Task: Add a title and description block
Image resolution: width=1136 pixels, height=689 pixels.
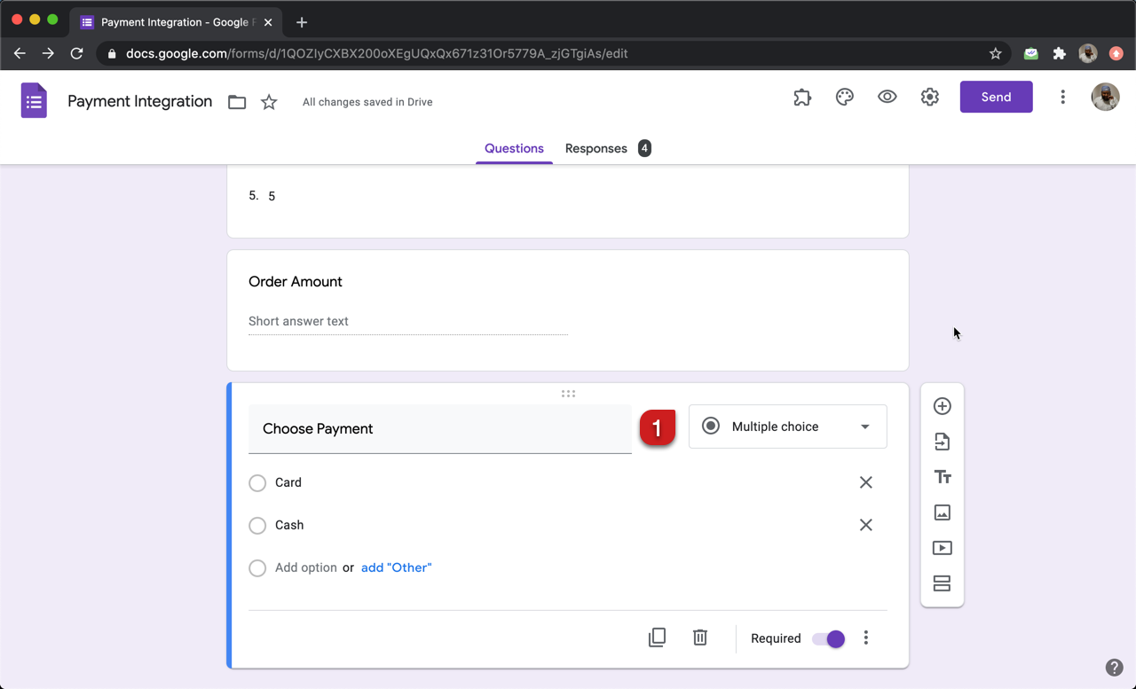Action: (942, 476)
